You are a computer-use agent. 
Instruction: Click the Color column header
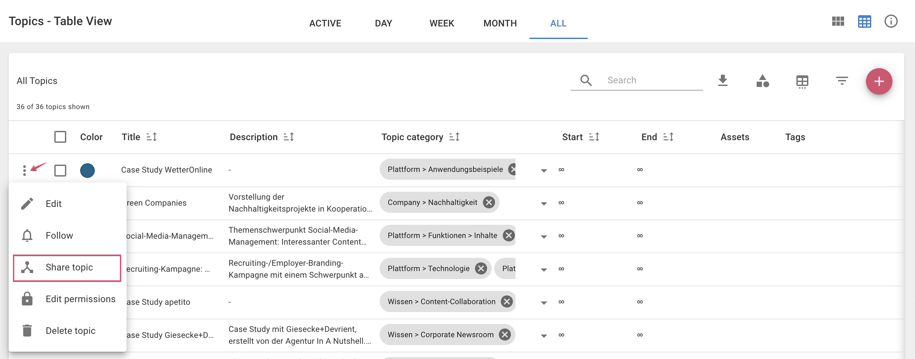click(x=91, y=137)
